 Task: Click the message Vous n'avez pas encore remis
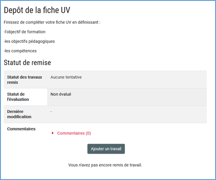105,165
